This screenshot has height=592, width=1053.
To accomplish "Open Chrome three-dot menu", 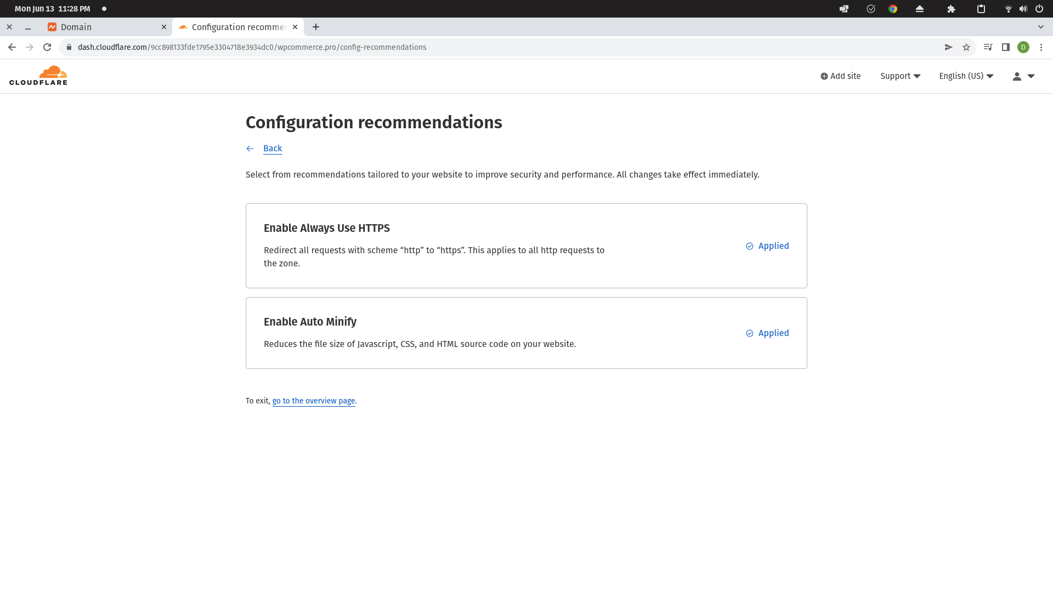I will pos(1041,47).
